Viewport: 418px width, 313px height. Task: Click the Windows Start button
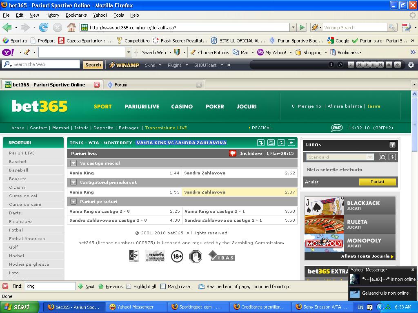pos(20,307)
